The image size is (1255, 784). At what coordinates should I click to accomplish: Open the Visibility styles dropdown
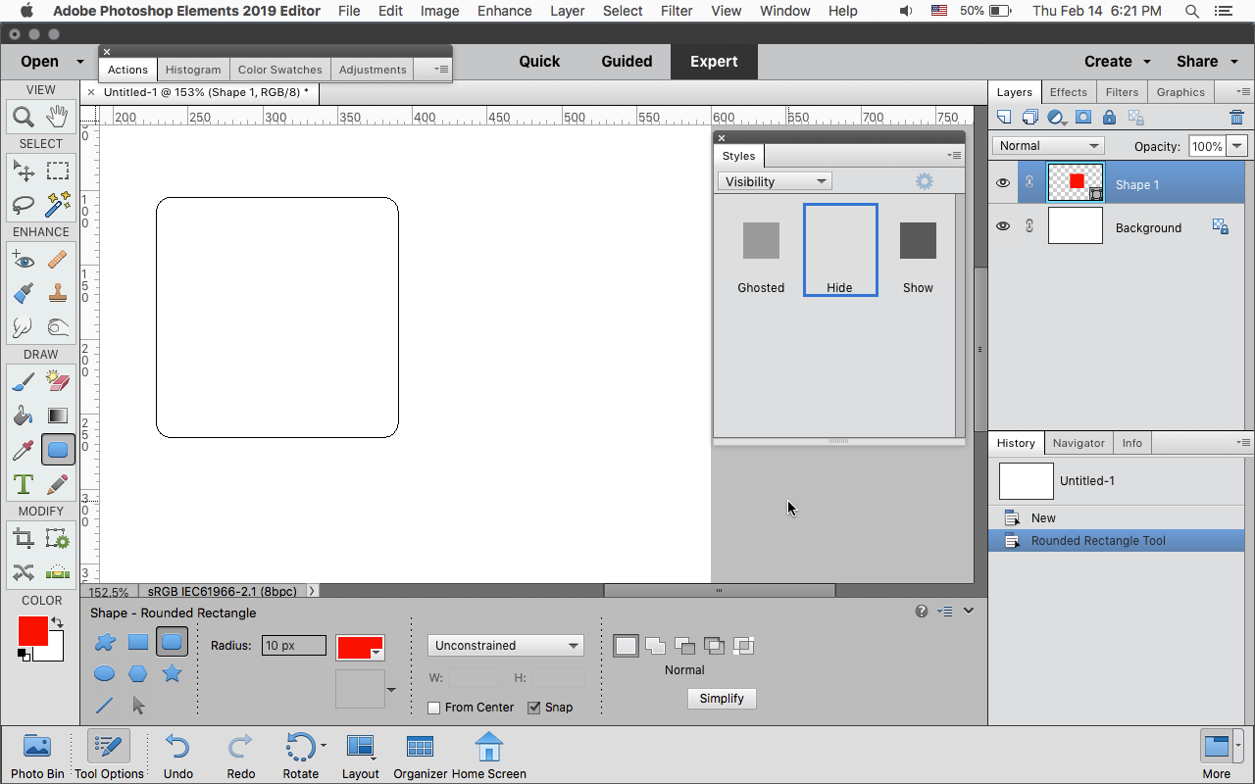point(775,181)
